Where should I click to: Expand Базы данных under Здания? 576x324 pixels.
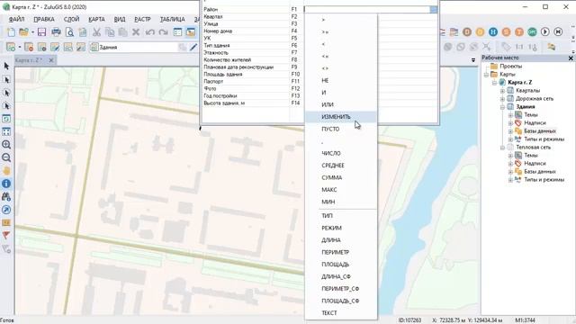tap(510, 131)
